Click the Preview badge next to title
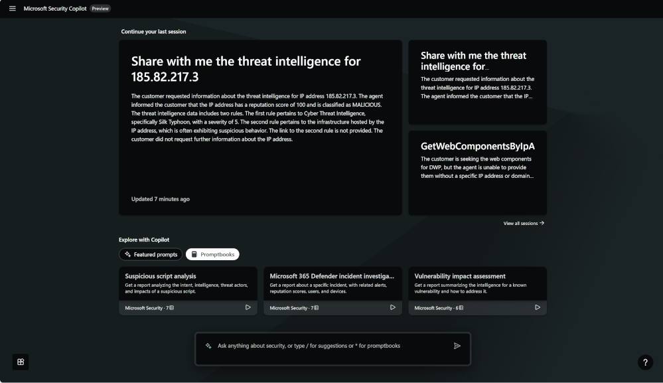Image resolution: width=663 pixels, height=383 pixels. coord(100,9)
